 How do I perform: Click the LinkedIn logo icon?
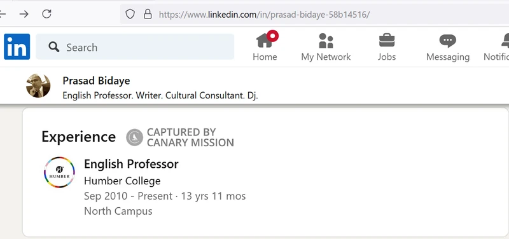point(17,46)
